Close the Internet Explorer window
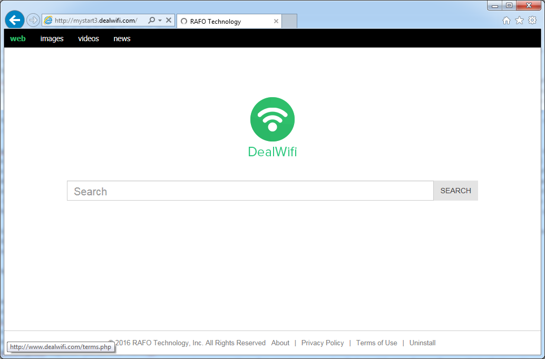The image size is (545, 359). tap(529, 5)
